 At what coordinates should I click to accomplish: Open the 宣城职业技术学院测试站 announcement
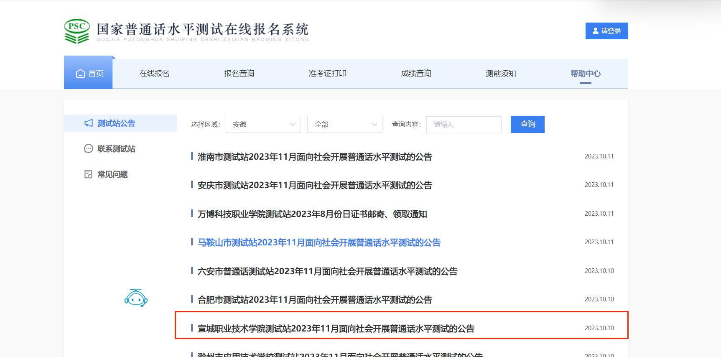tap(336, 329)
